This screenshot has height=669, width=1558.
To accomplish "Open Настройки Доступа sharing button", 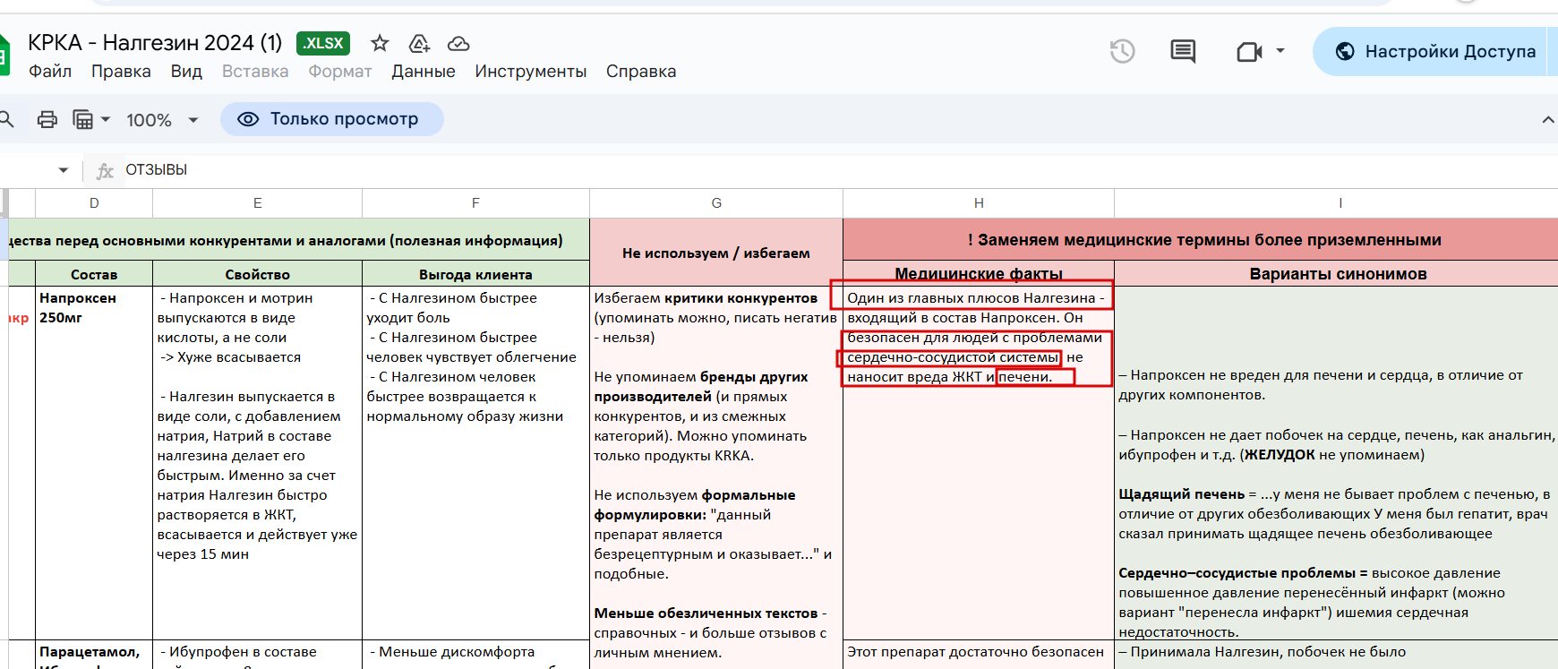I will pos(1435,51).
